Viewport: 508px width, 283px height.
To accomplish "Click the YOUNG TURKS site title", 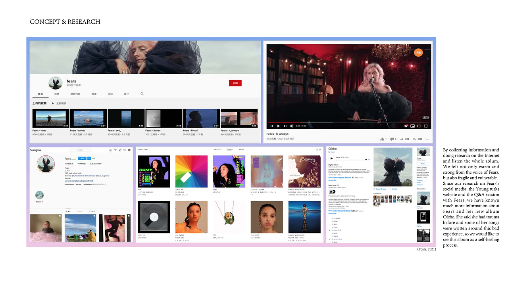I will click(143, 149).
